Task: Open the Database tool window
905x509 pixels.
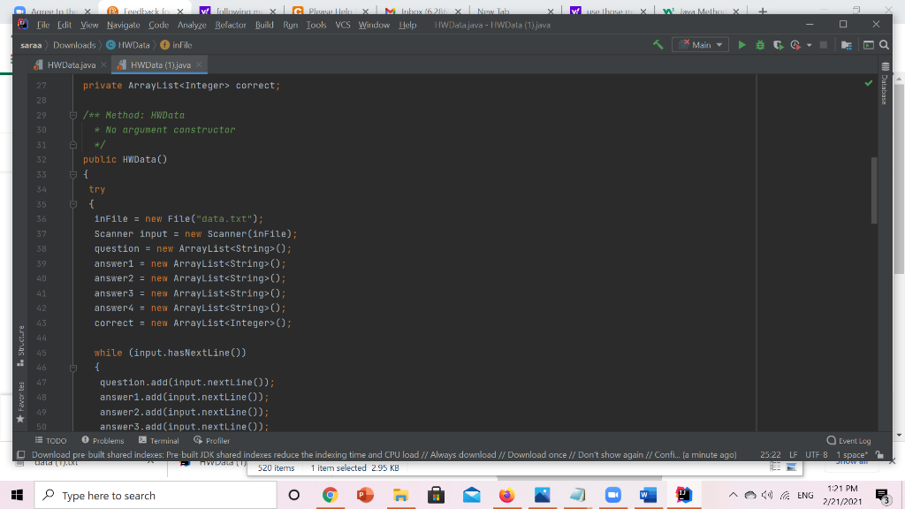Action: (x=885, y=84)
